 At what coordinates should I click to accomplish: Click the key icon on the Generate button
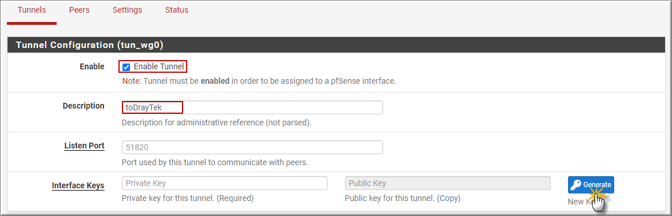click(576, 185)
